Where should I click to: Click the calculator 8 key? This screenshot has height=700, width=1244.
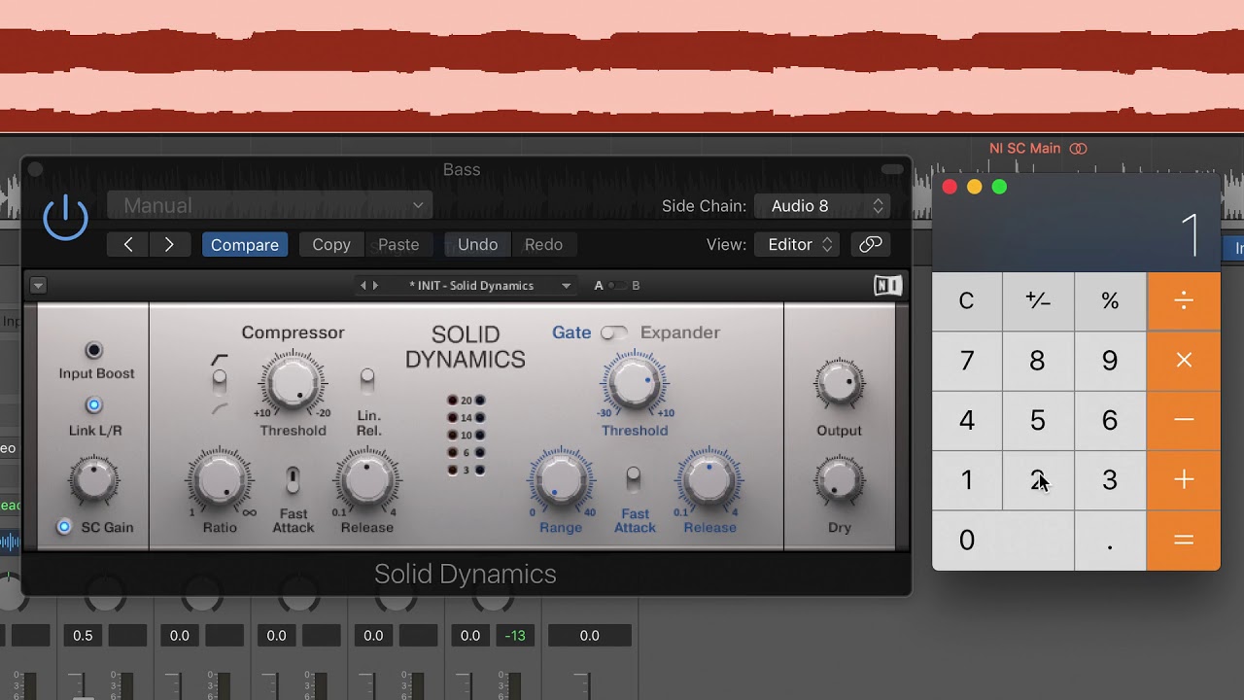[x=1038, y=361]
